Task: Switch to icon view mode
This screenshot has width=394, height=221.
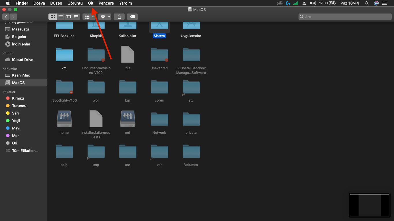Action: [x=53, y=17]
